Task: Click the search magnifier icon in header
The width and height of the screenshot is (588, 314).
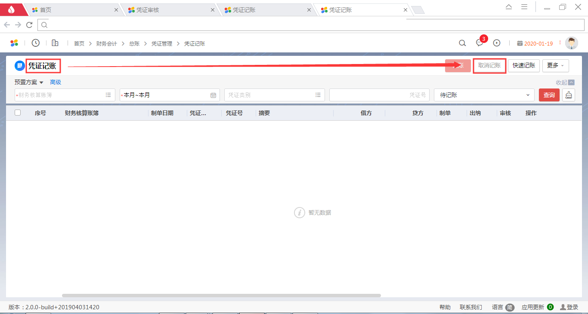Action: [462, 43]
